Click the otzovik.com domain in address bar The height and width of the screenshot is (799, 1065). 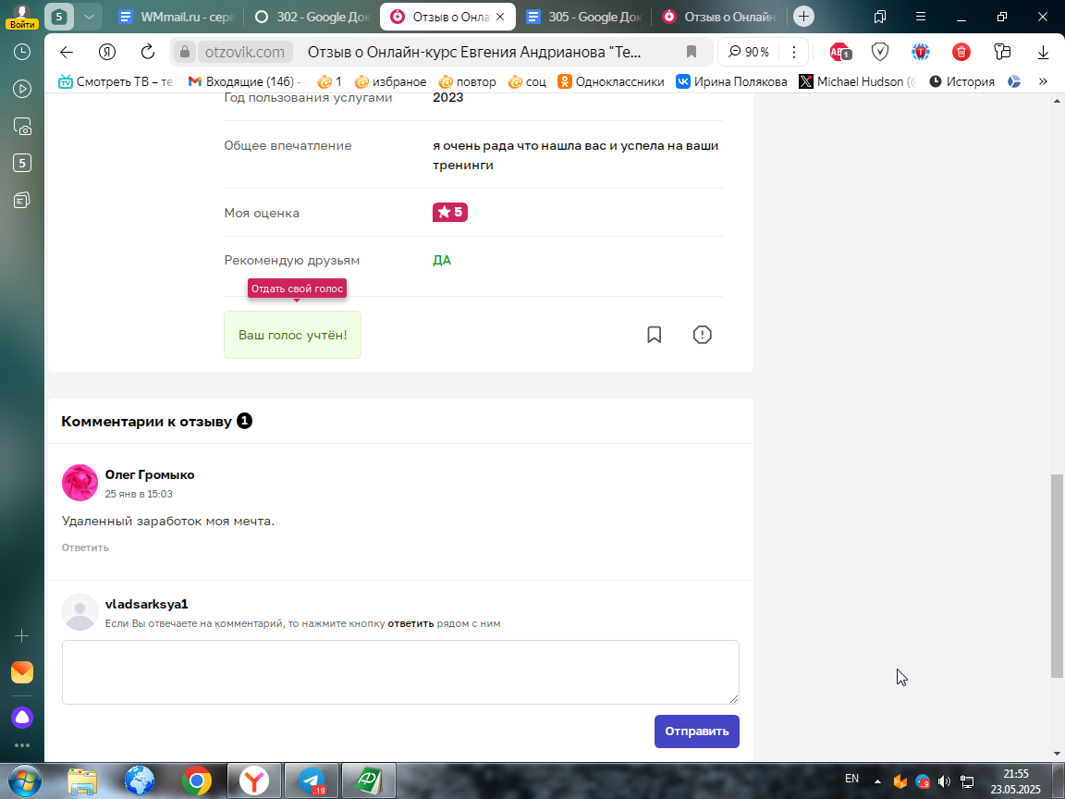tap(244, 52)
